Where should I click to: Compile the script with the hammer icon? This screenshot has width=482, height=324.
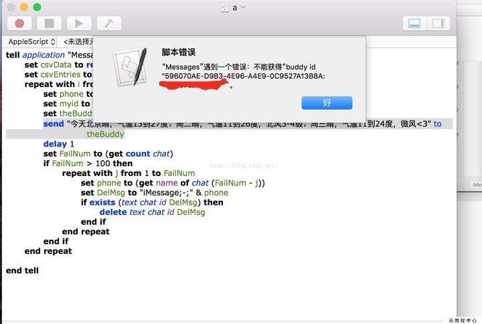pos(109,23)
